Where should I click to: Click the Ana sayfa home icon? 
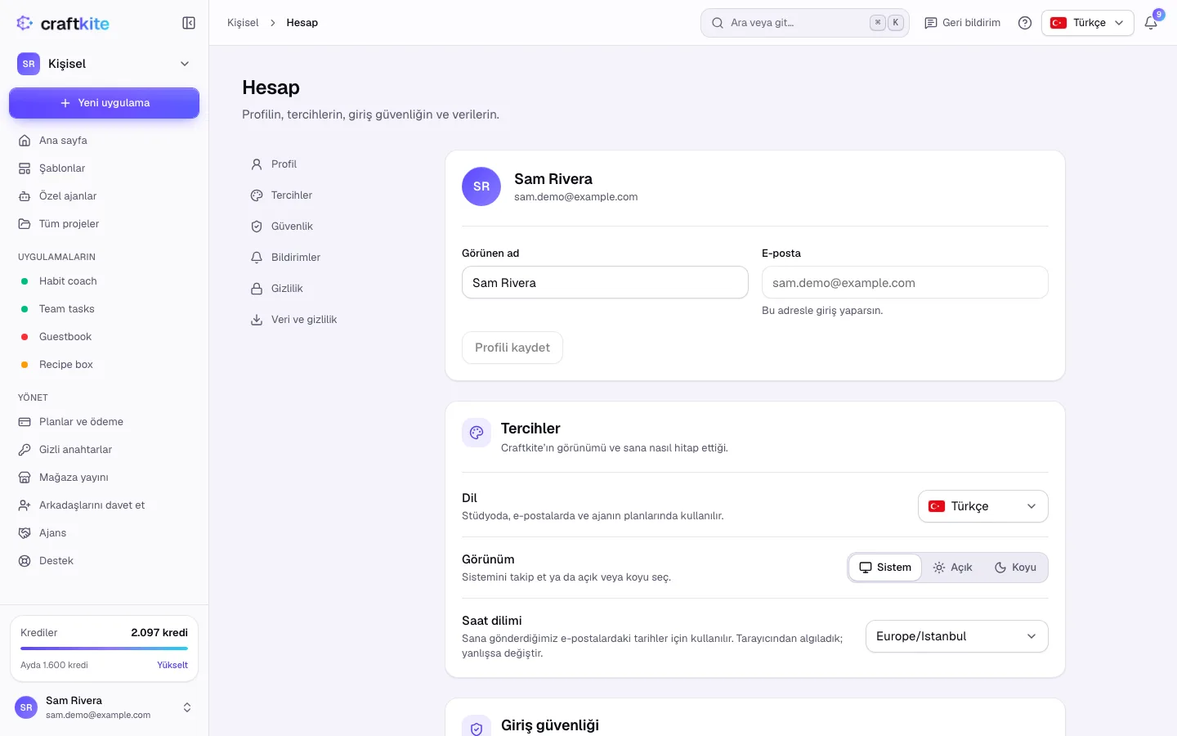(x=25, y=141)
